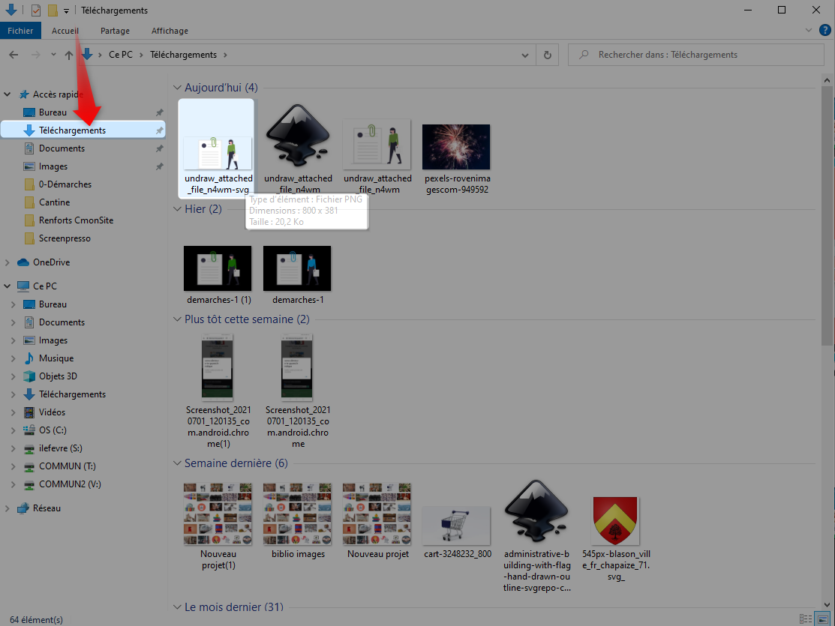Open the blue Help question mark icon
Screen dimensions: 835x626
click(824, 31)
